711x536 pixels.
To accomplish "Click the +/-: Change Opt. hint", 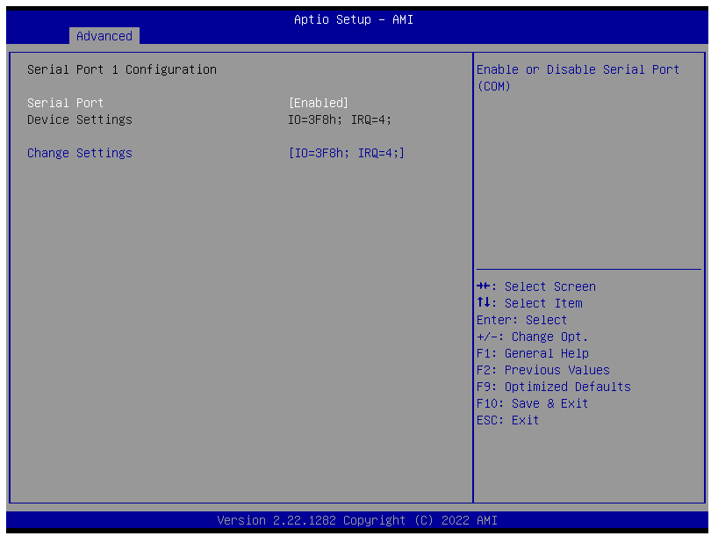I will coord(533,337).
